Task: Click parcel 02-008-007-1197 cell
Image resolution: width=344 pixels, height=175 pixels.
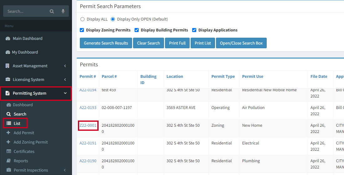Action: click(117, 107)
